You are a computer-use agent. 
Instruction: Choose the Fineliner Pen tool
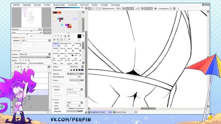[64, 59]
